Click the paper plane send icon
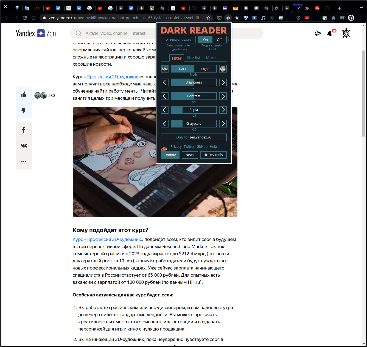This screenshot has width=367, height=347. tap(318, 33)
